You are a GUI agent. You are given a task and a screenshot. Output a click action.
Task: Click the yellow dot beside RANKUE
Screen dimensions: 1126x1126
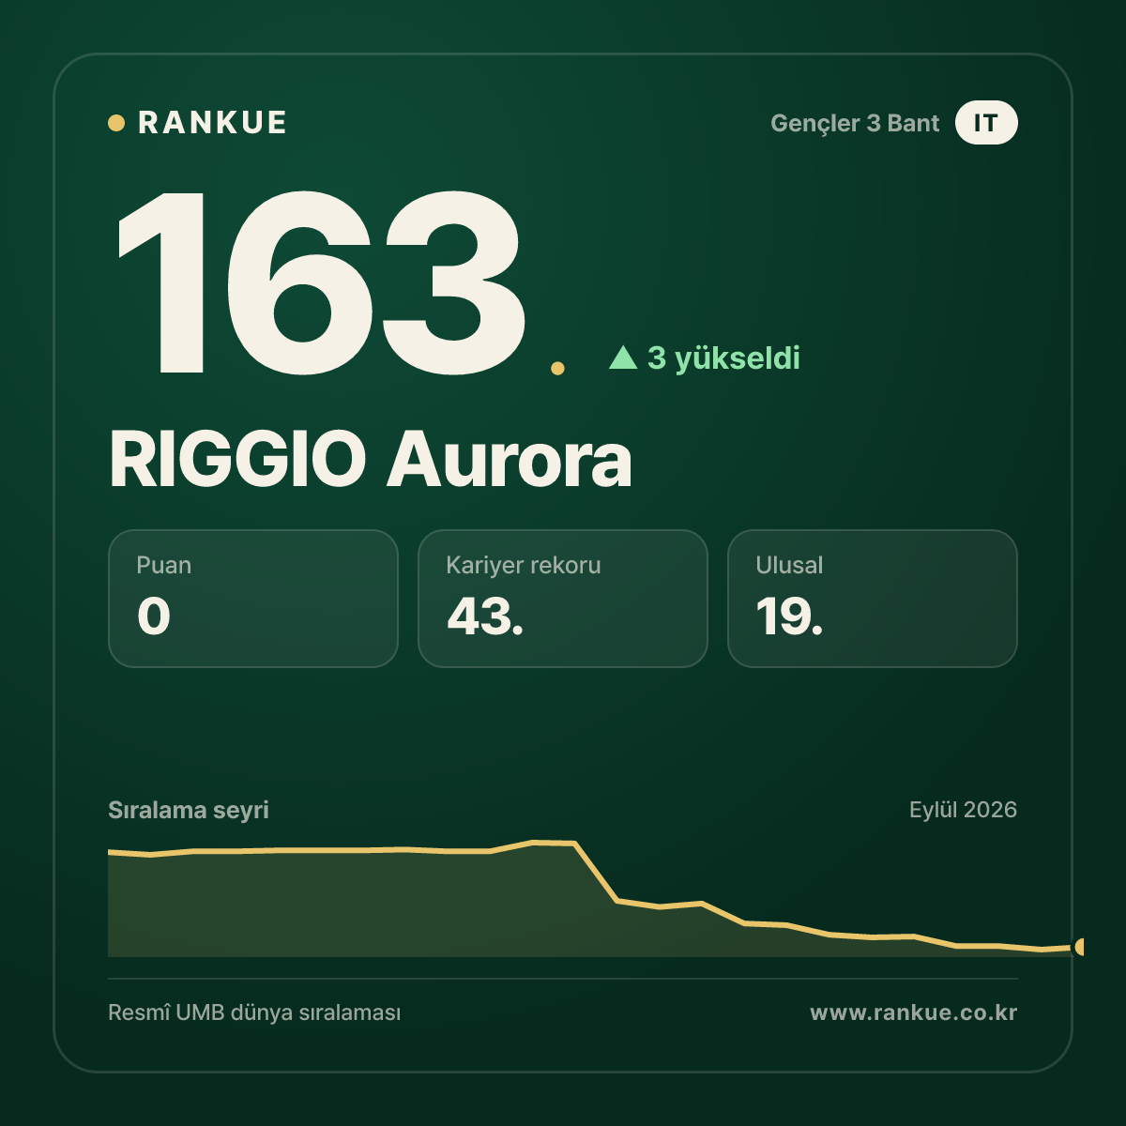click(x=116, y=123)
